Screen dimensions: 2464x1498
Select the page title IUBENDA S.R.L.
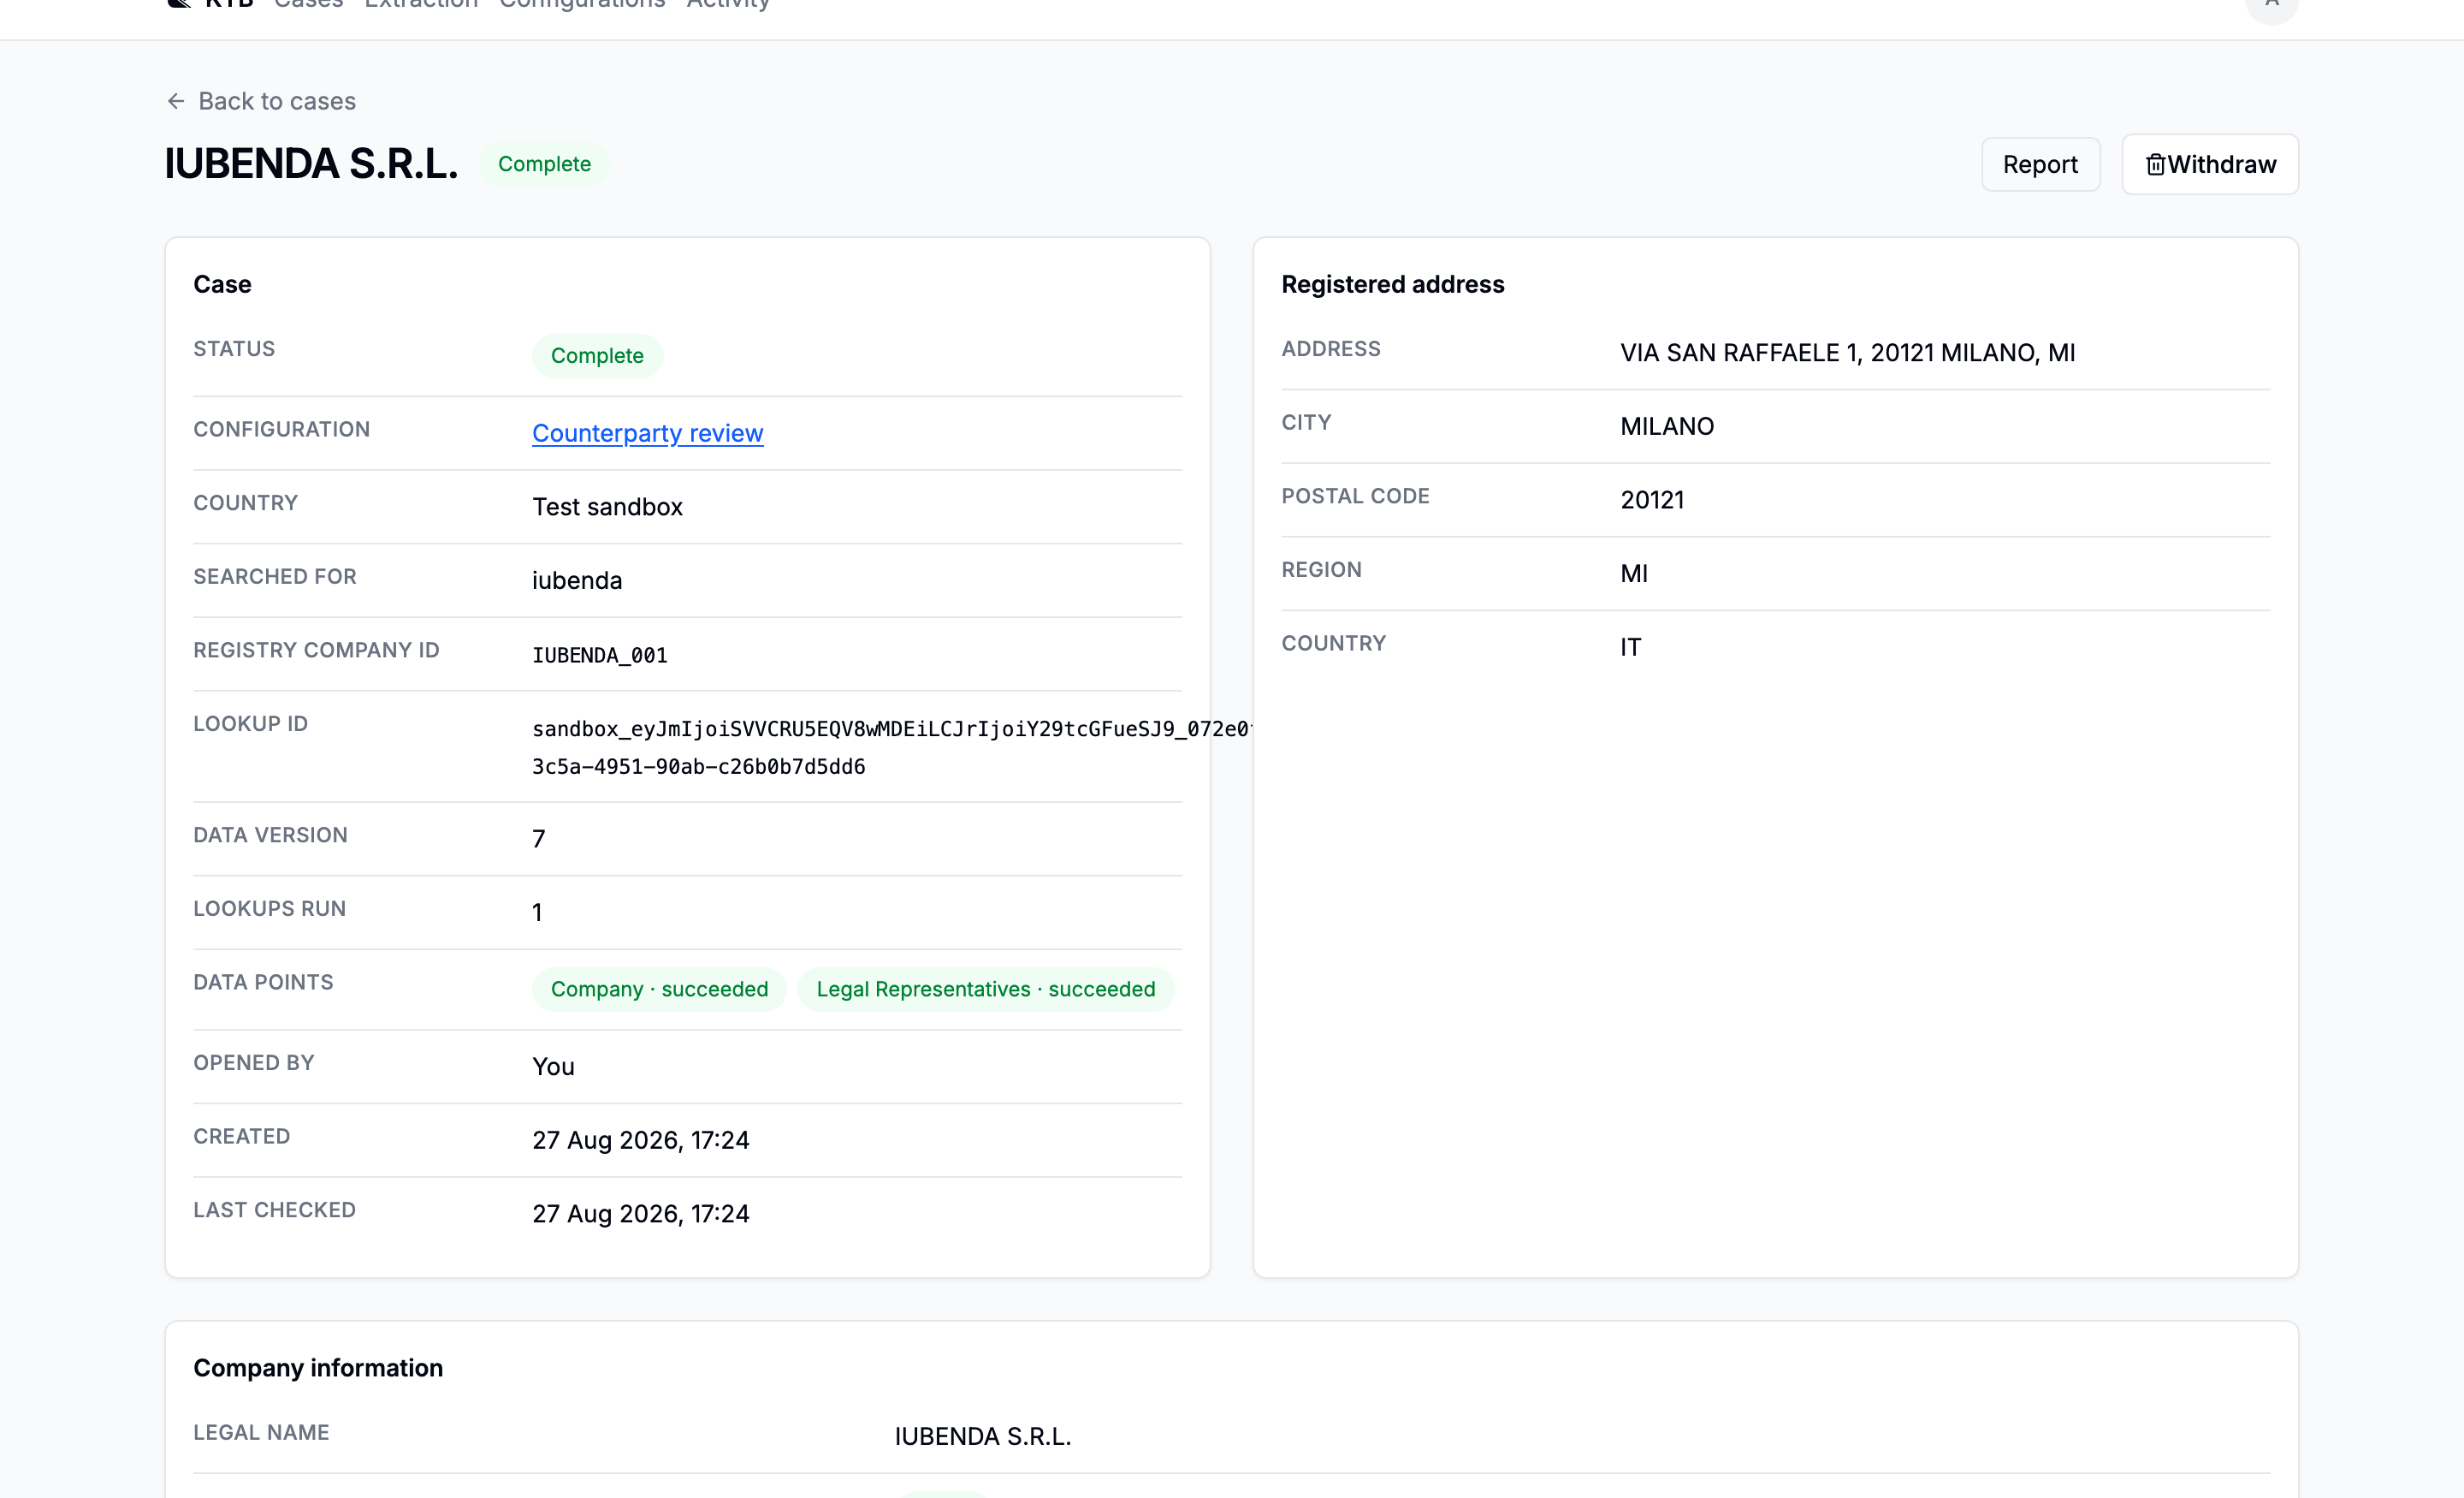coord(311,164)
